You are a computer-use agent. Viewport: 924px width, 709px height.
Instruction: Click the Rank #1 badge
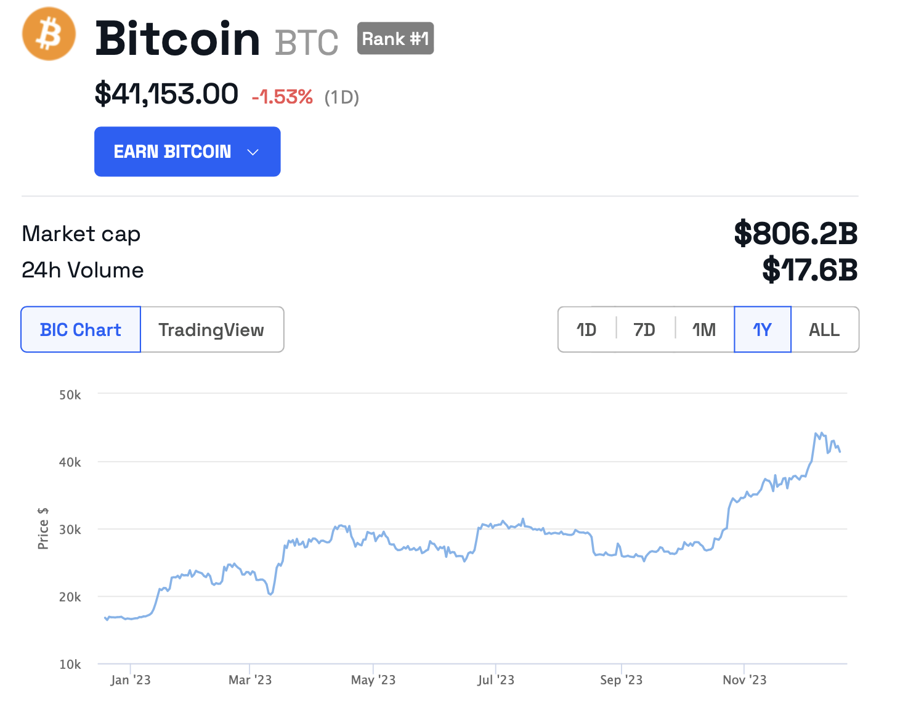pos(395,39)
